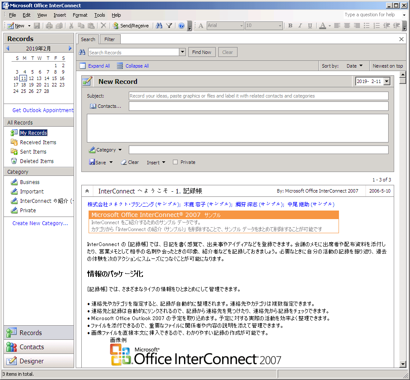The width and height of the screenshot is (410, 380).
Task: Open the Designer navigation pane
Action: [39, 361]
